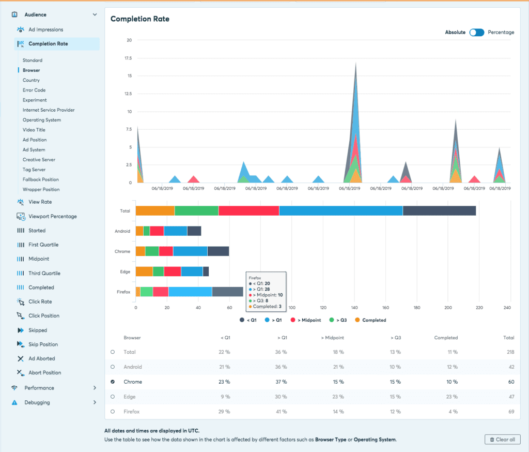Open the Country breakdown
This screenshot has width=529, height=452.
(x=31, y=80)
